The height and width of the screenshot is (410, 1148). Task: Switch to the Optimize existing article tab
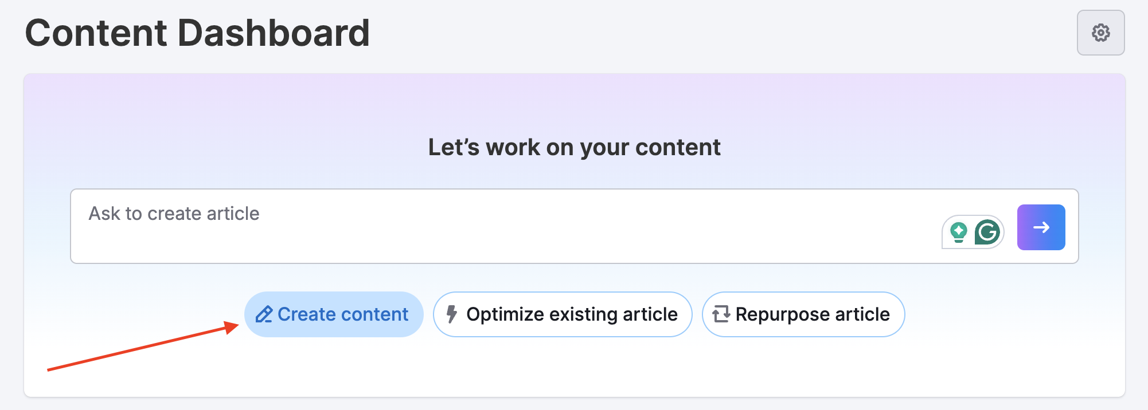pyautogui.click(x=561, y=314)
